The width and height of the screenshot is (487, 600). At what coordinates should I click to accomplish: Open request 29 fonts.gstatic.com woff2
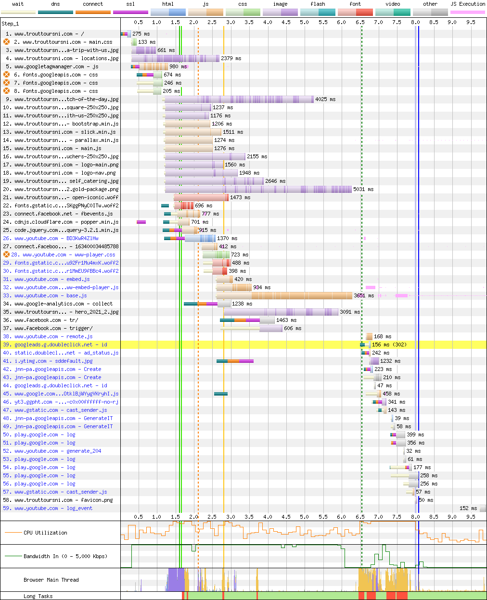61,263
